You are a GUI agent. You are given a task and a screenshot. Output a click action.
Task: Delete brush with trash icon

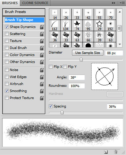116,152
